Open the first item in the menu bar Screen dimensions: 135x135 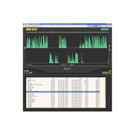click(x=24, y=26)
